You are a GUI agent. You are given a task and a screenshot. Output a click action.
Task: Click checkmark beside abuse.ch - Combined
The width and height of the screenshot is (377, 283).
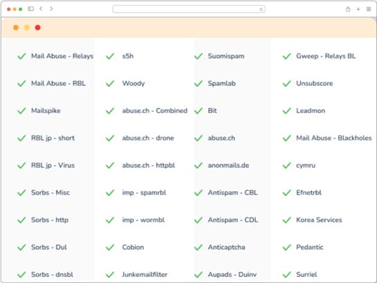pyautogui.click(x=110, y=111)
